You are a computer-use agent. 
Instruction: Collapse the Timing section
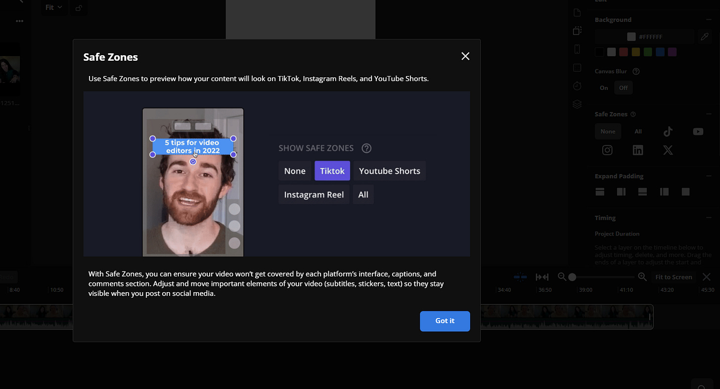click(x=709, y=218)
